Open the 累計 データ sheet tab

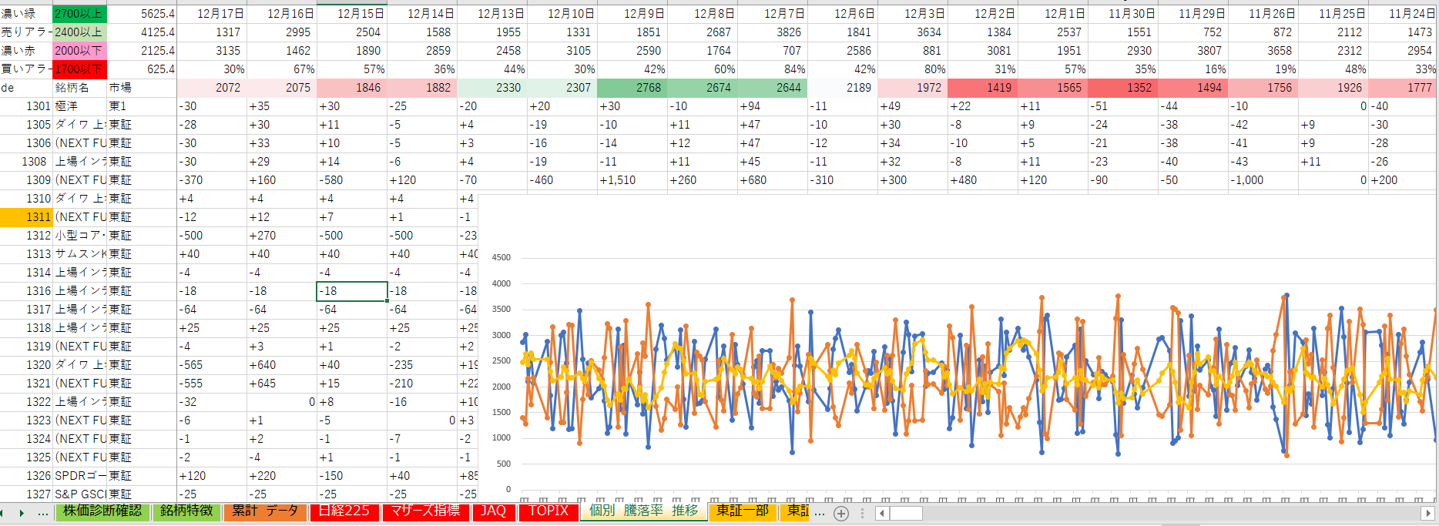[x=264, y=511]
